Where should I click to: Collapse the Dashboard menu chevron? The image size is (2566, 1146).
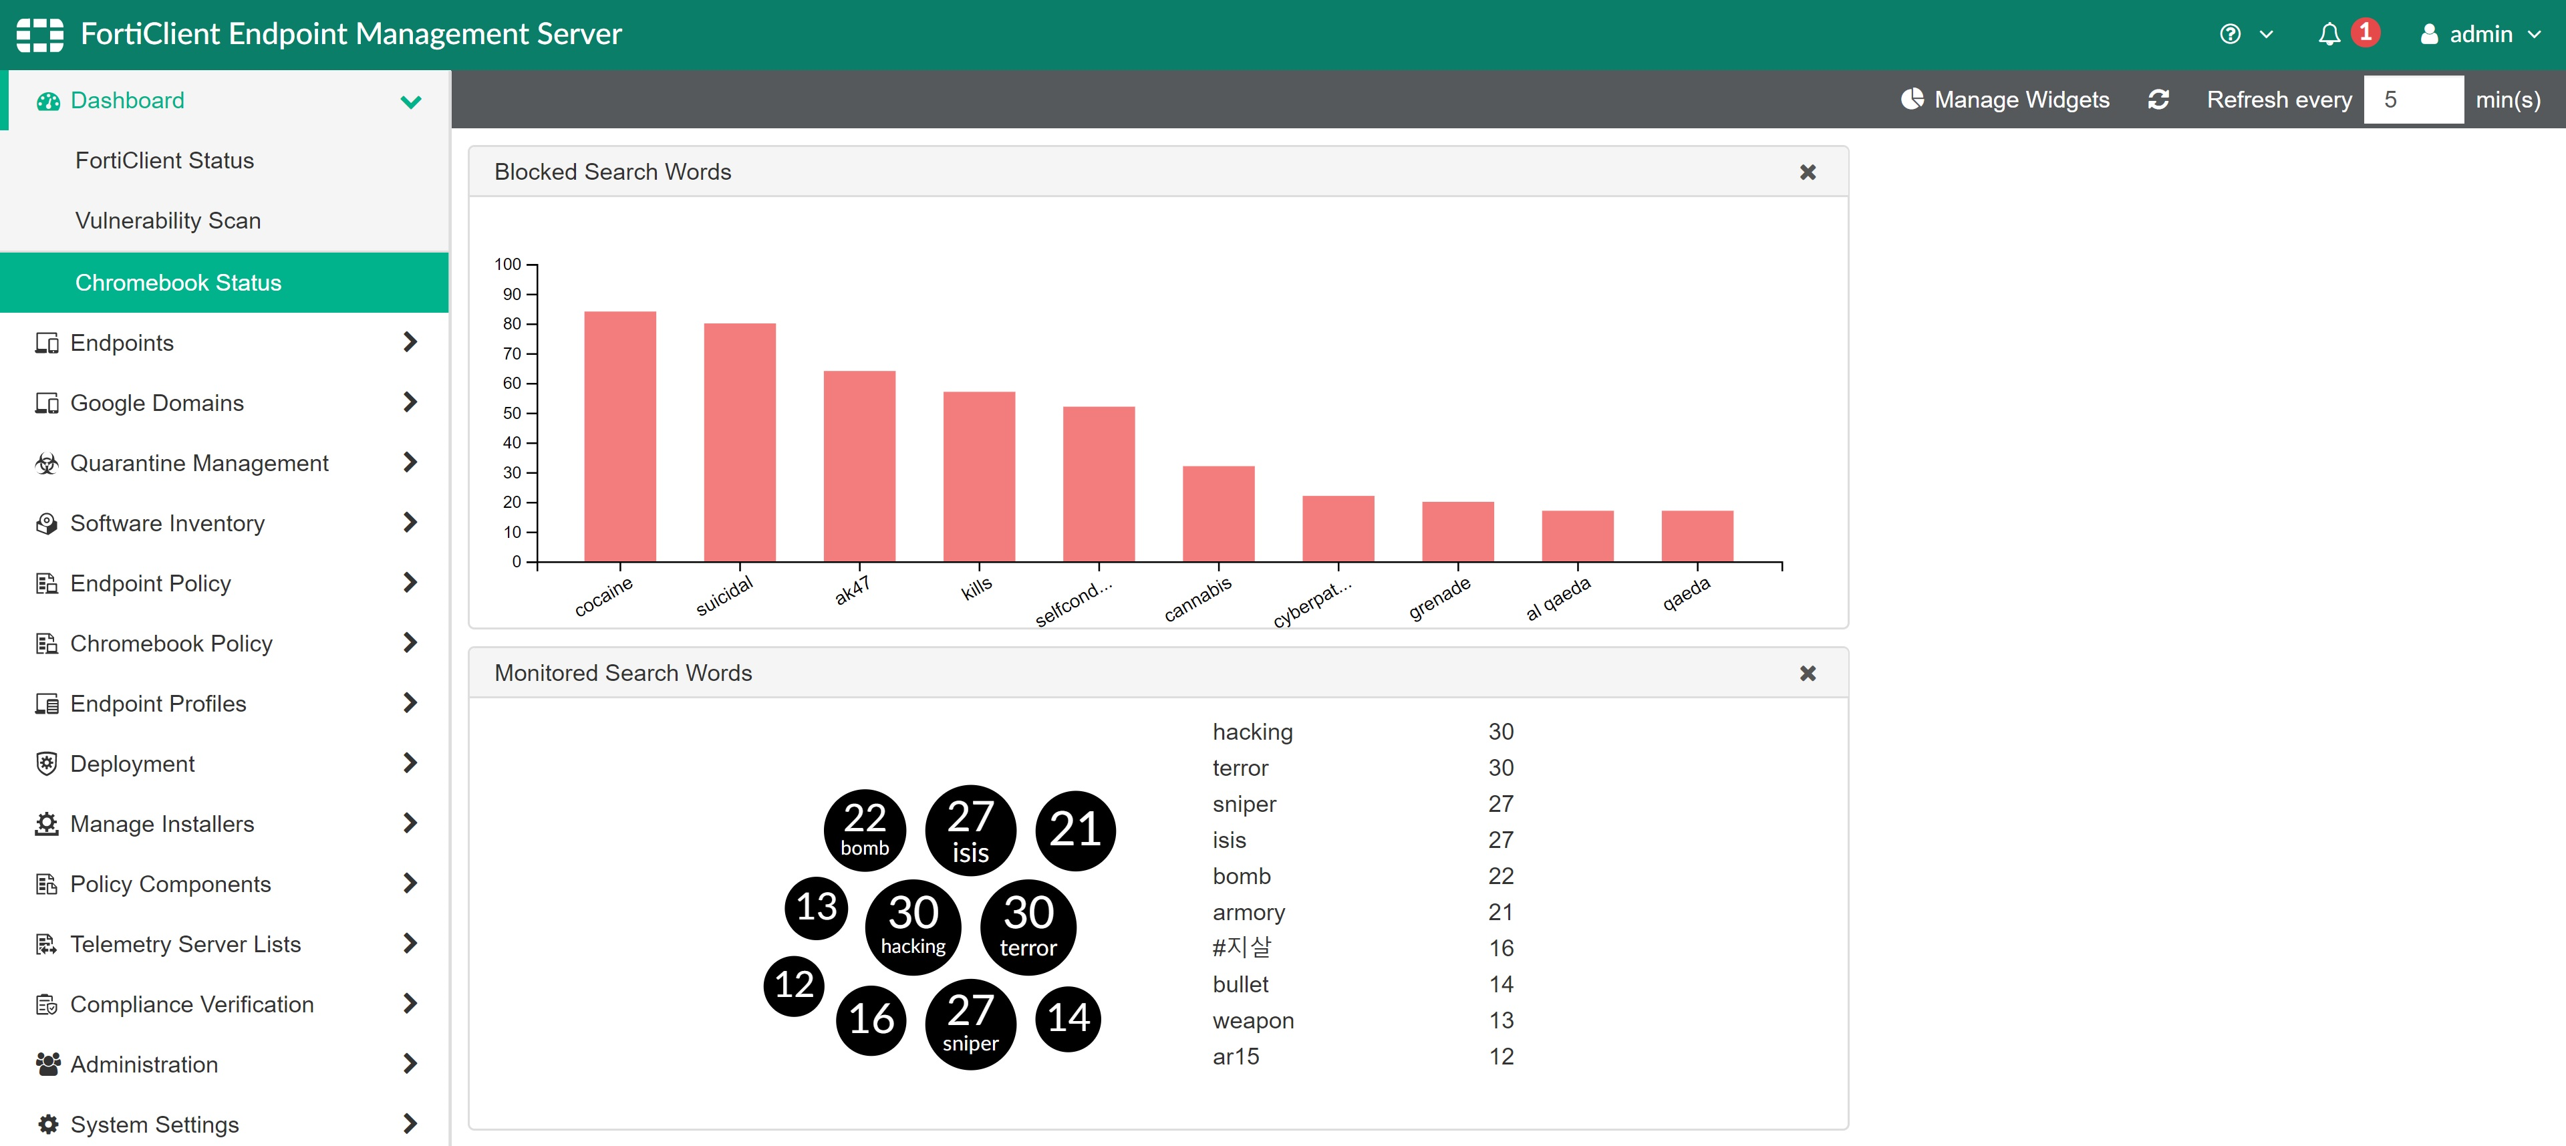click(410, 102)
